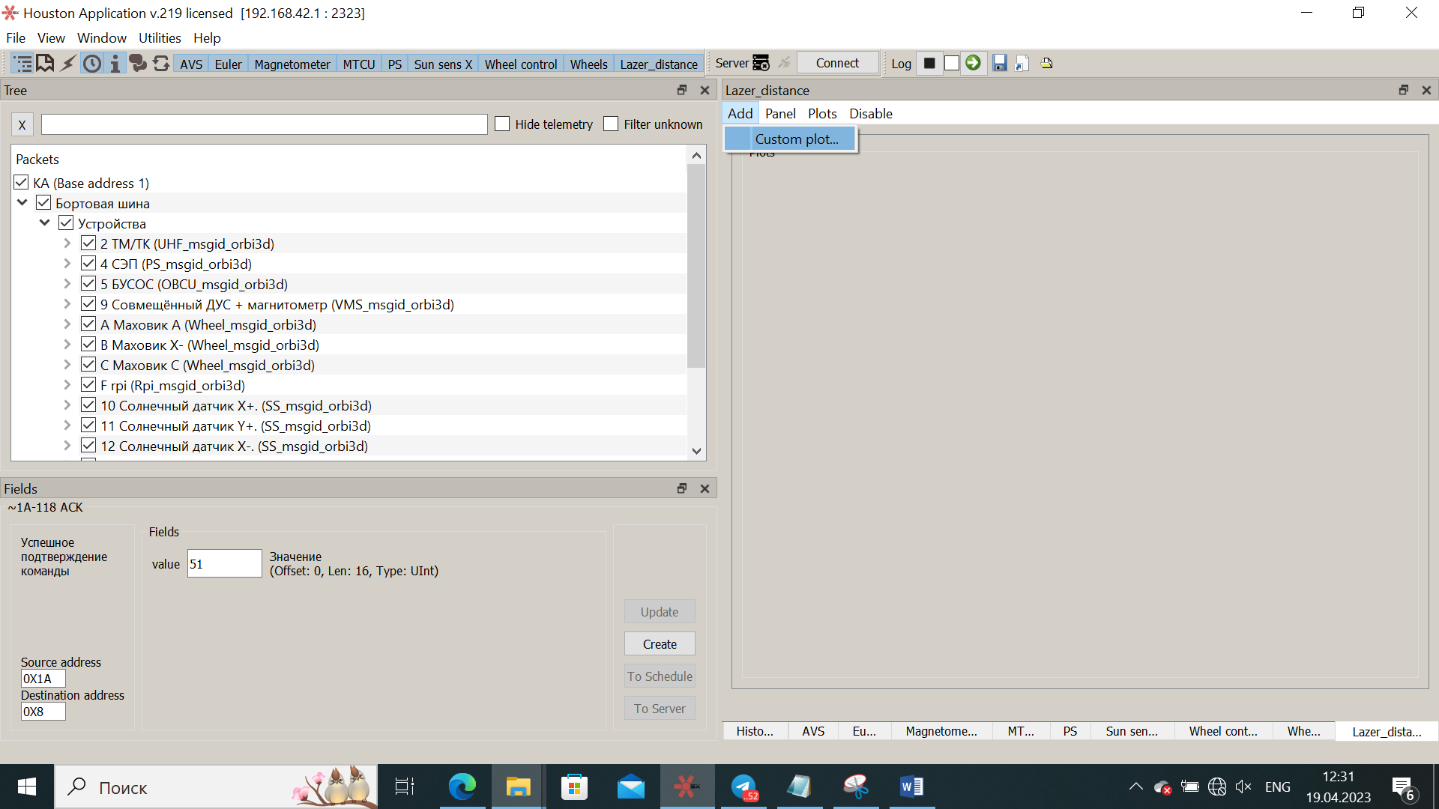Collapse the Устройства tree node
The image size is (1439, 809).
coord(45,223)
